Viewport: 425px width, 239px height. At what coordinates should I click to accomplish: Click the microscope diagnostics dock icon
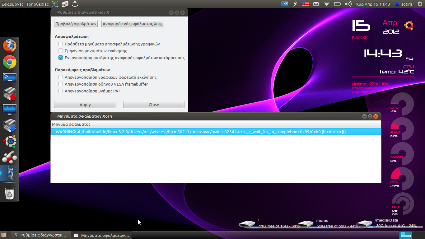pos(10,173)
